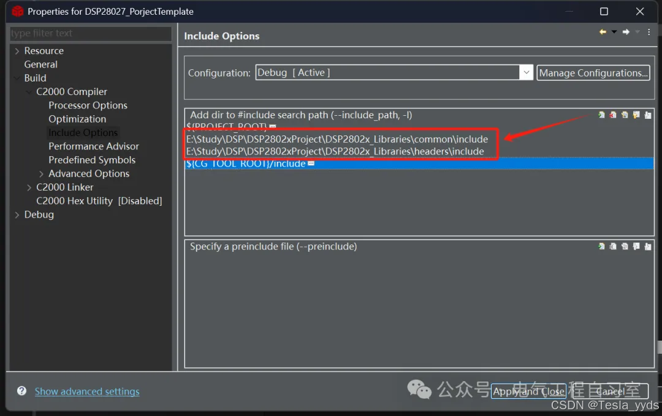Expand the Resource tree node
The width and height of the screenshot is (662, 416).
click(x=17, y=51)
